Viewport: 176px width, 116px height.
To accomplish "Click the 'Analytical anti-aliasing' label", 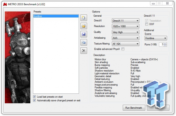I will pyautogui.click(x=106, y=93).
